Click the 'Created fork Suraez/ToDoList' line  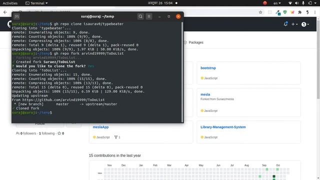tap(43, 62)
